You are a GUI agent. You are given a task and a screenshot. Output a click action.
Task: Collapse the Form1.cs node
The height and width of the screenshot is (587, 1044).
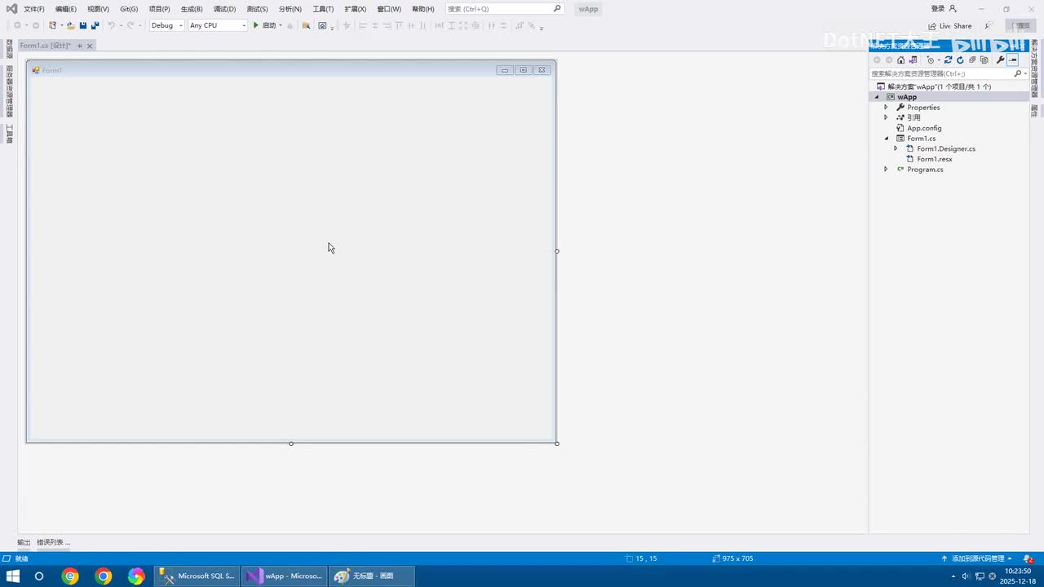pos(886,139)
